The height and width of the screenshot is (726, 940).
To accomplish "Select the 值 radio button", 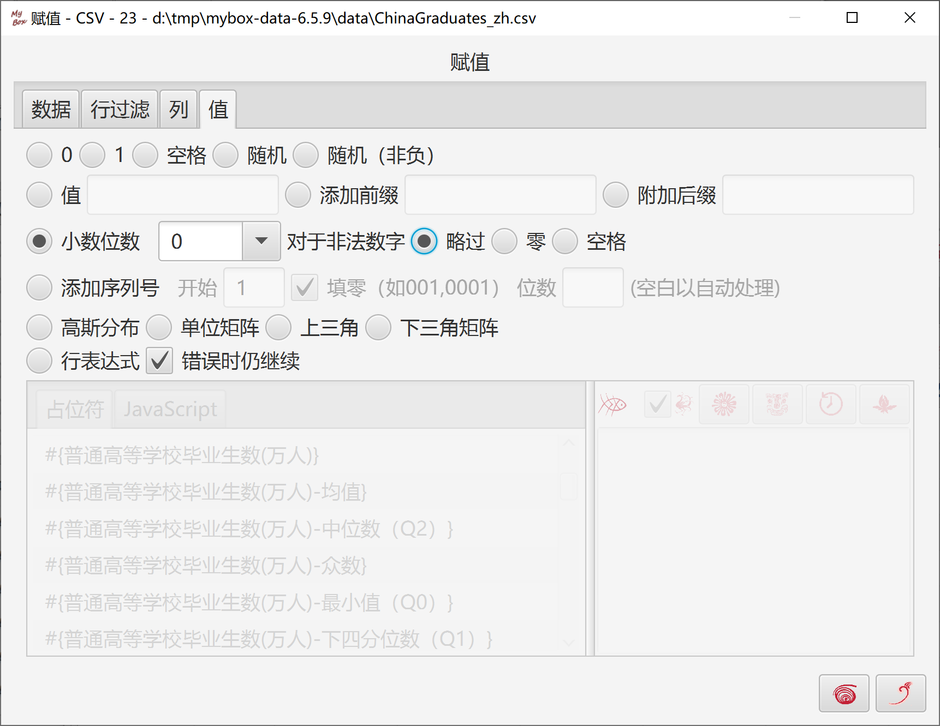I will [x=39, y=195].
